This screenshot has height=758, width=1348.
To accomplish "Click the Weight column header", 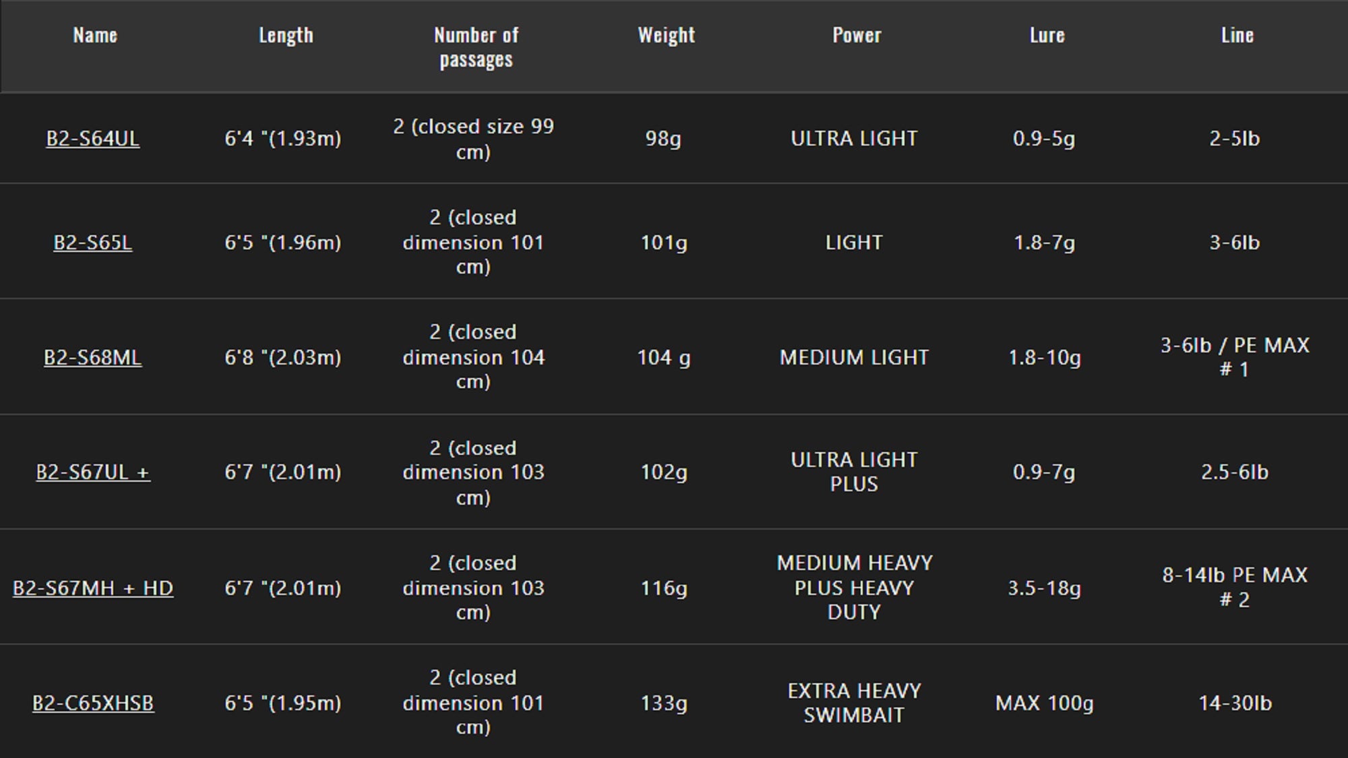I will pos(666,35).
